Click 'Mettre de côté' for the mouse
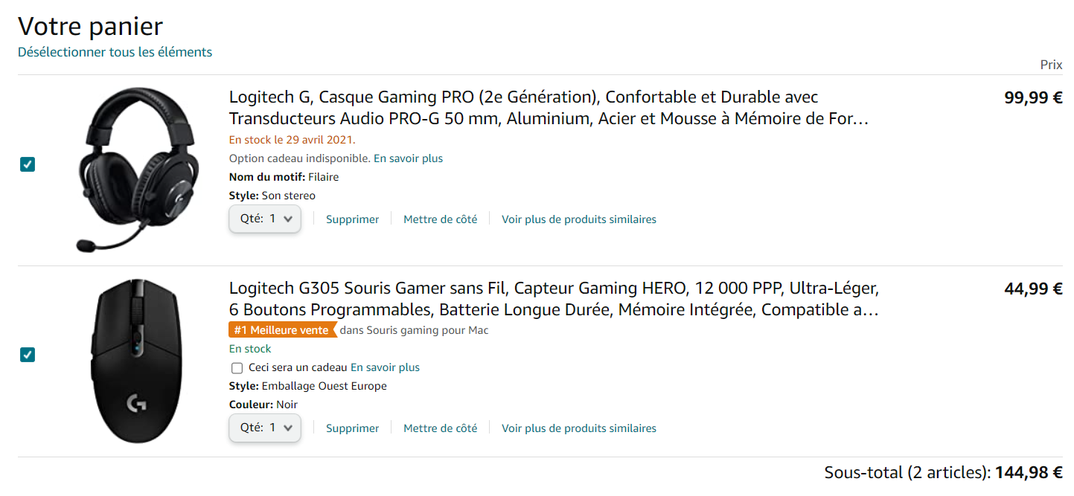1074x496 pixels. [x=441, y=428]
